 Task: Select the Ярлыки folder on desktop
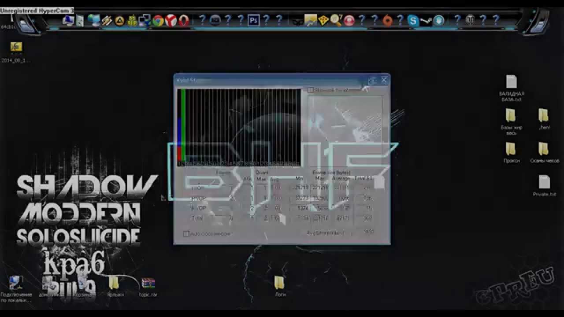point(115,286)
